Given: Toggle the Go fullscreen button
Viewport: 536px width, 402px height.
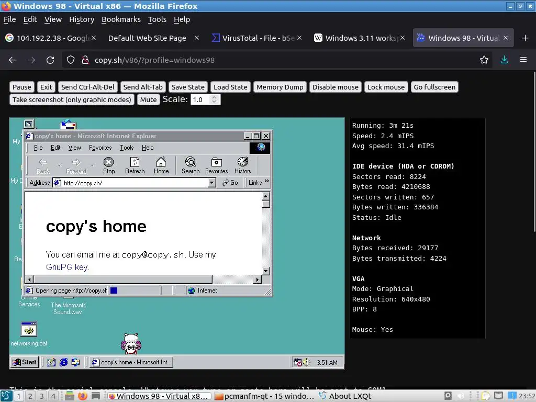Looking at the screenshot, I should click(x=434, y=87).
